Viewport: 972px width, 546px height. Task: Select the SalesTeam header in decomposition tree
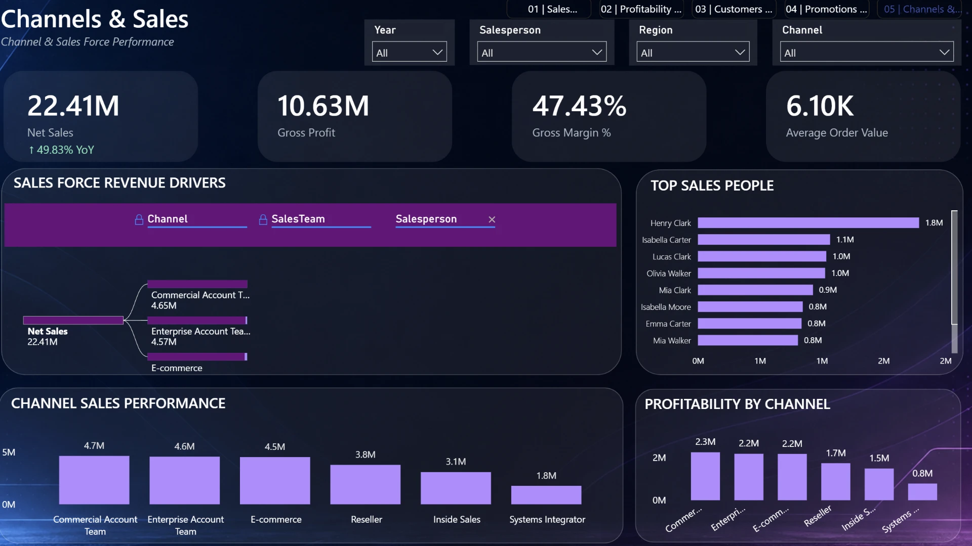coord(298,219)
